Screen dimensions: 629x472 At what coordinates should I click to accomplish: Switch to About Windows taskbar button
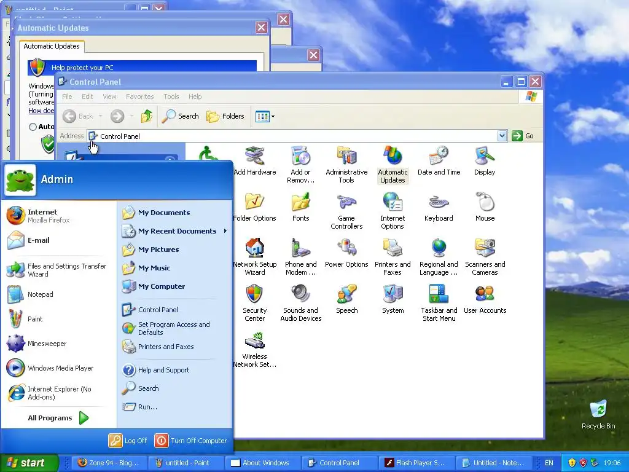coord(262,463)
